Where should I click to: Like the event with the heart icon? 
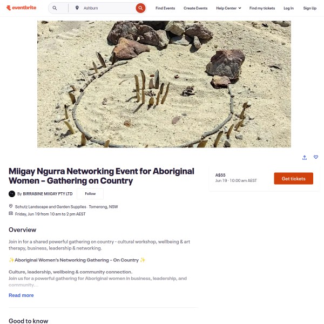click(316, 157)
